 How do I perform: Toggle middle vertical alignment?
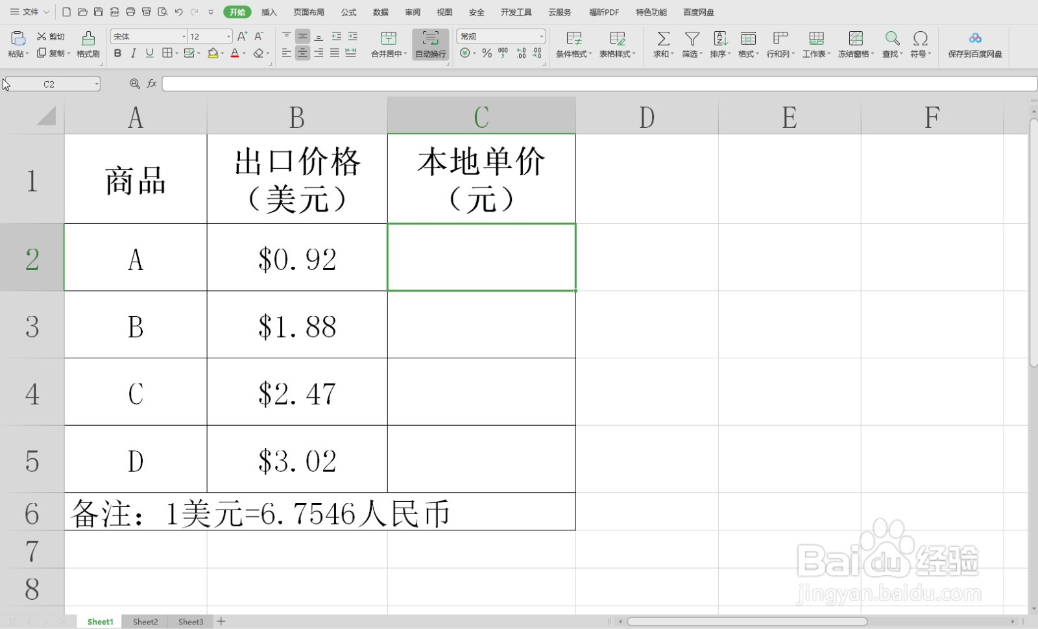pos(302,36)
